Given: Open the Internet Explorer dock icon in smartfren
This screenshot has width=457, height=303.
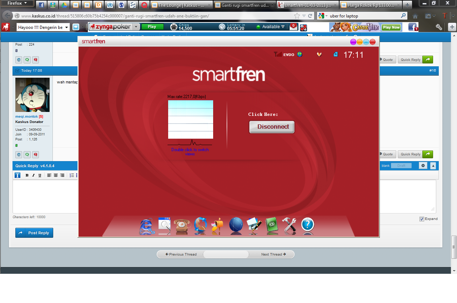Looking at the screenshot, I should (x=146, y=226).
